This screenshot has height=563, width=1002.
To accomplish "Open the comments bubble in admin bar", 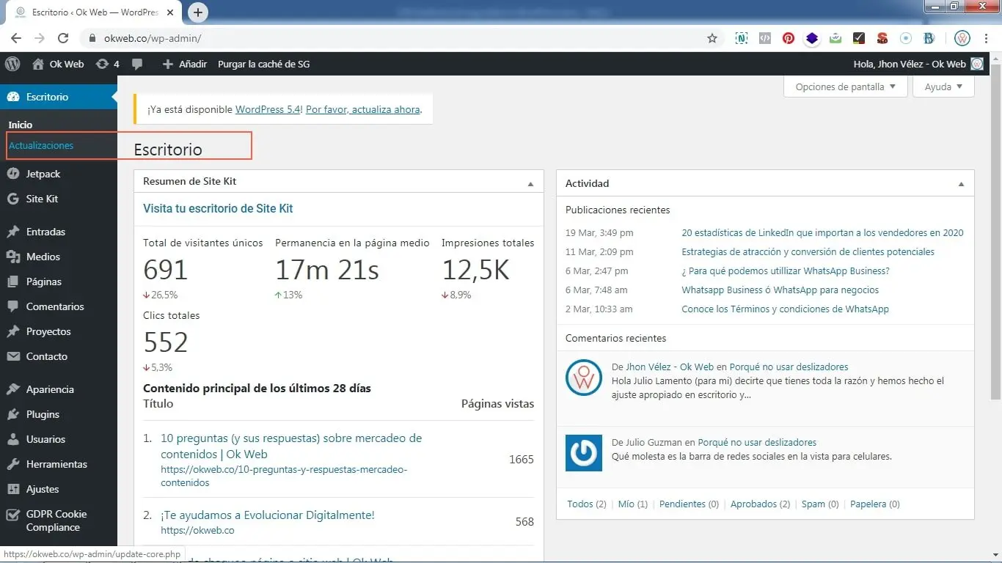I will point(137,64).
